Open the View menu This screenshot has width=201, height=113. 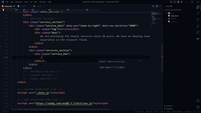26,2
